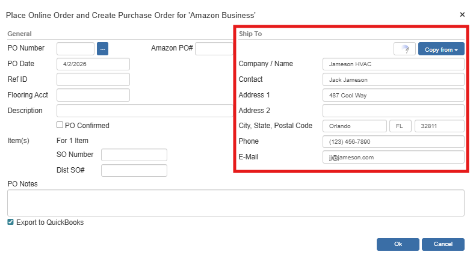Click the PO Number input field

[75, 49]
